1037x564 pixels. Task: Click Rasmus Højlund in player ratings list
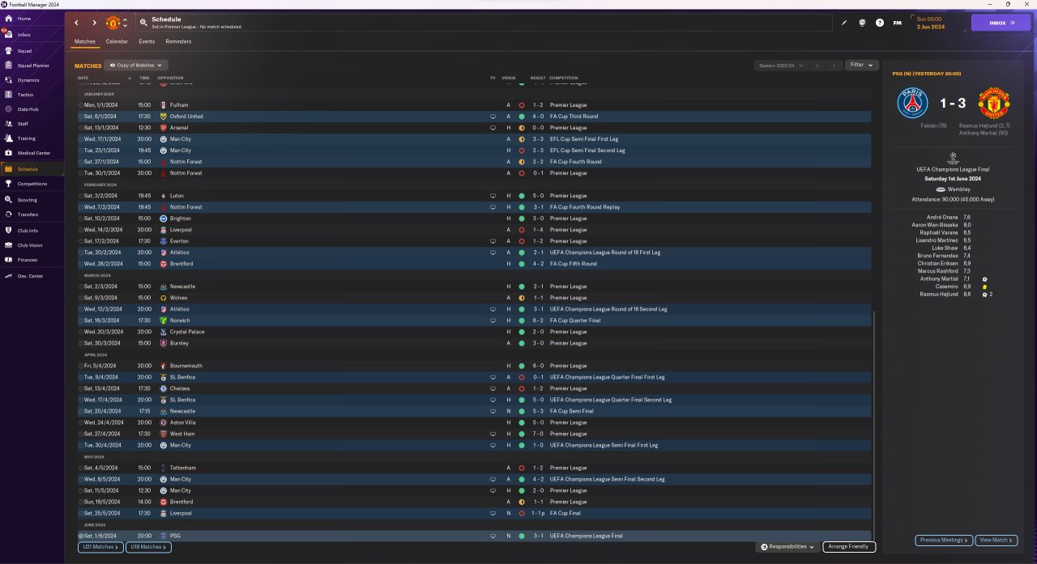pos(939,295)
